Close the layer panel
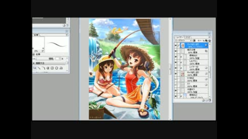248x139 pixels. 209,33
